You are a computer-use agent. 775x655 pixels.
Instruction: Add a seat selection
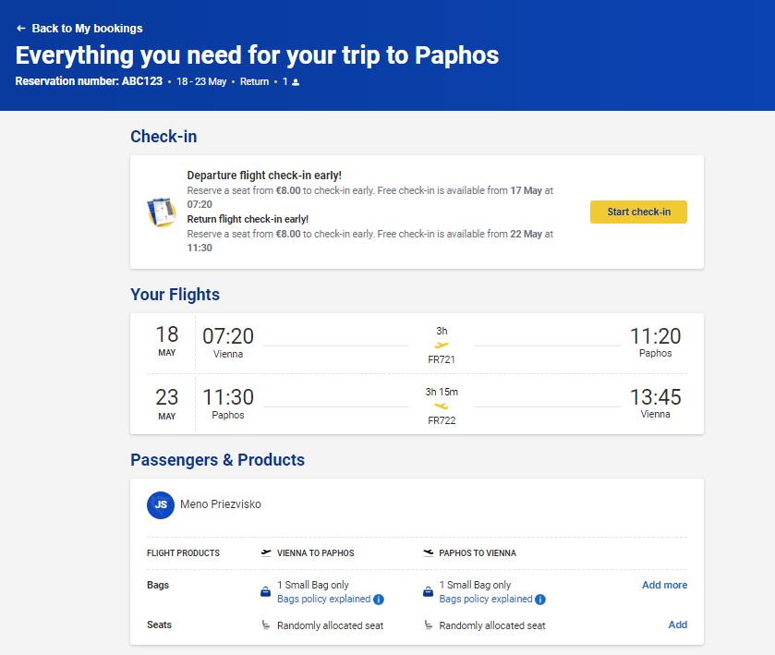(677, 625)
